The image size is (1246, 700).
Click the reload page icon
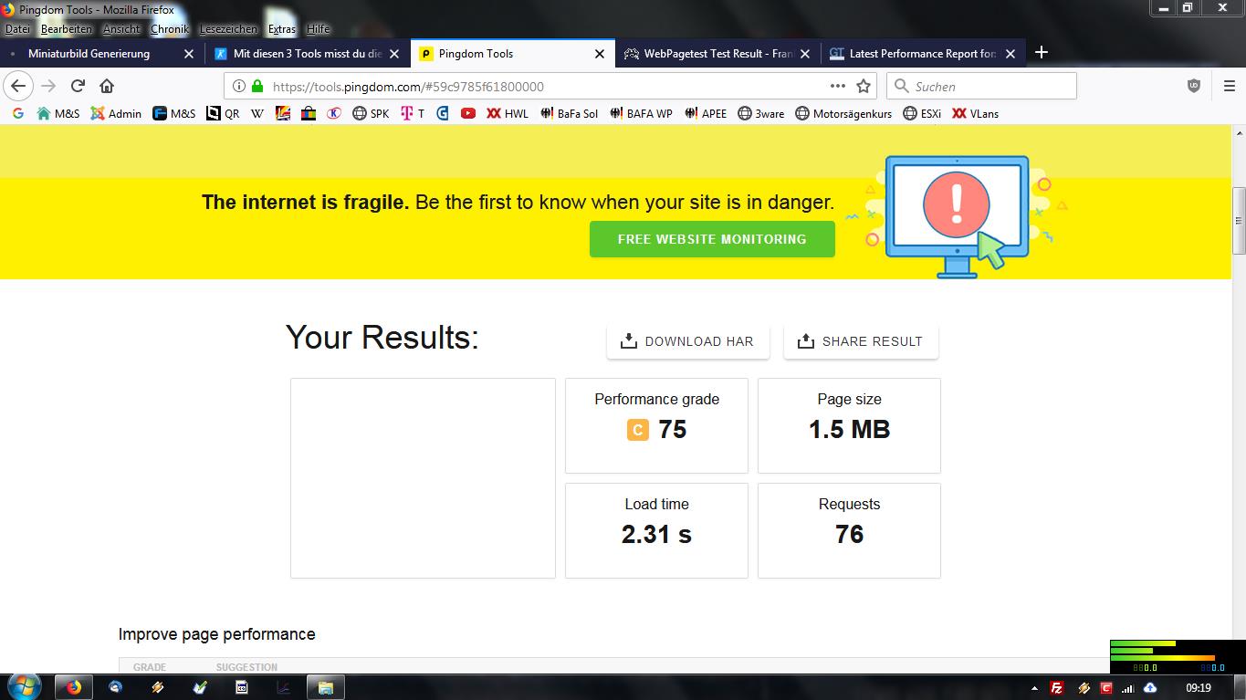coord(78,86)
